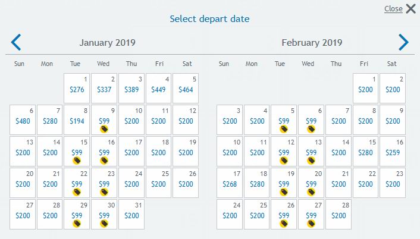Click the sale tag icon on January 9
The width and height of the screenshot is (420, 239).
tap(104, 129)
